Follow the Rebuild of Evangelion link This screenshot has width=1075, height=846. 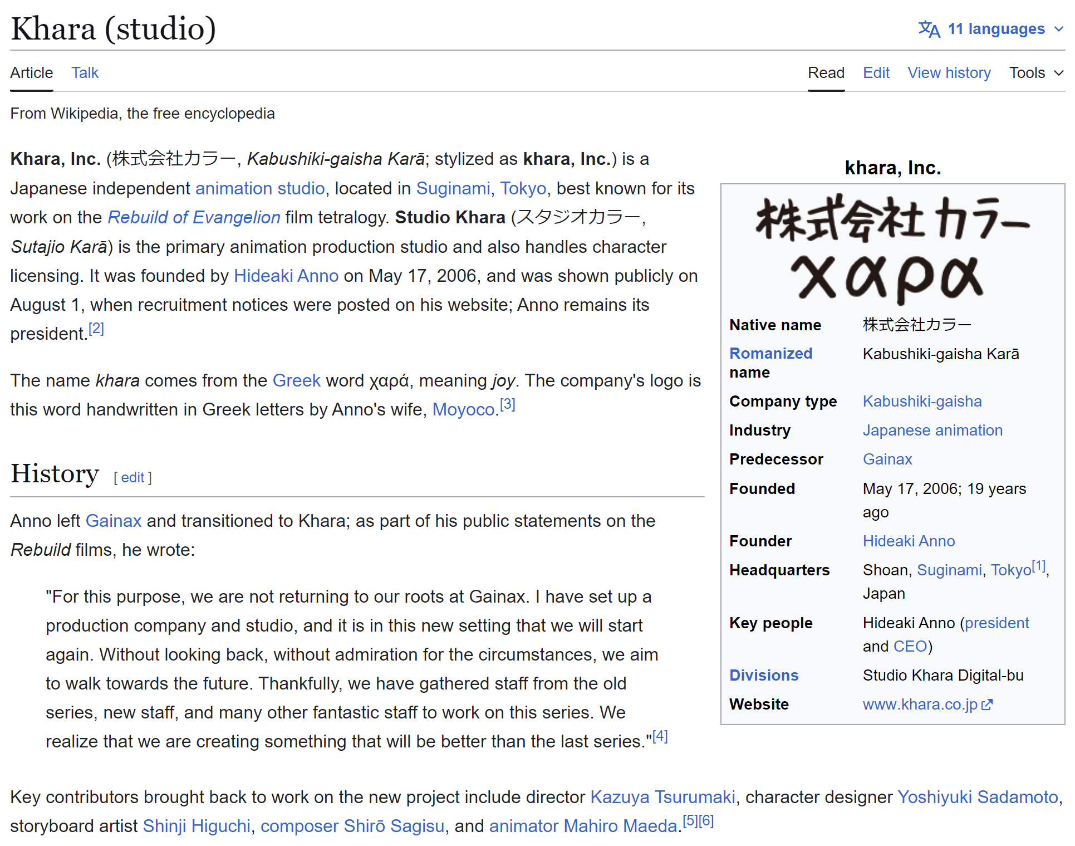(x=194, y=217)
